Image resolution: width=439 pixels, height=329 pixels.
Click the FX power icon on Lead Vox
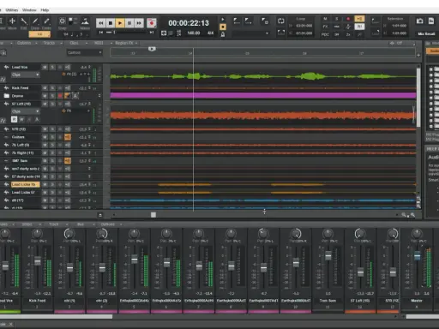coord(64,75)
